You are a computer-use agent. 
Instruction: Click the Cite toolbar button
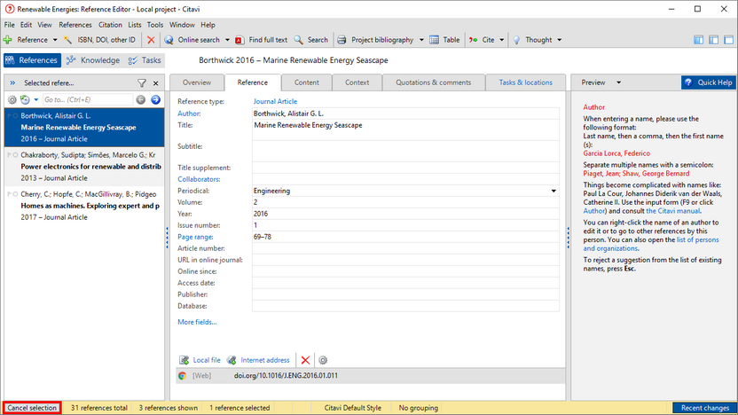[x=482, y=40]
